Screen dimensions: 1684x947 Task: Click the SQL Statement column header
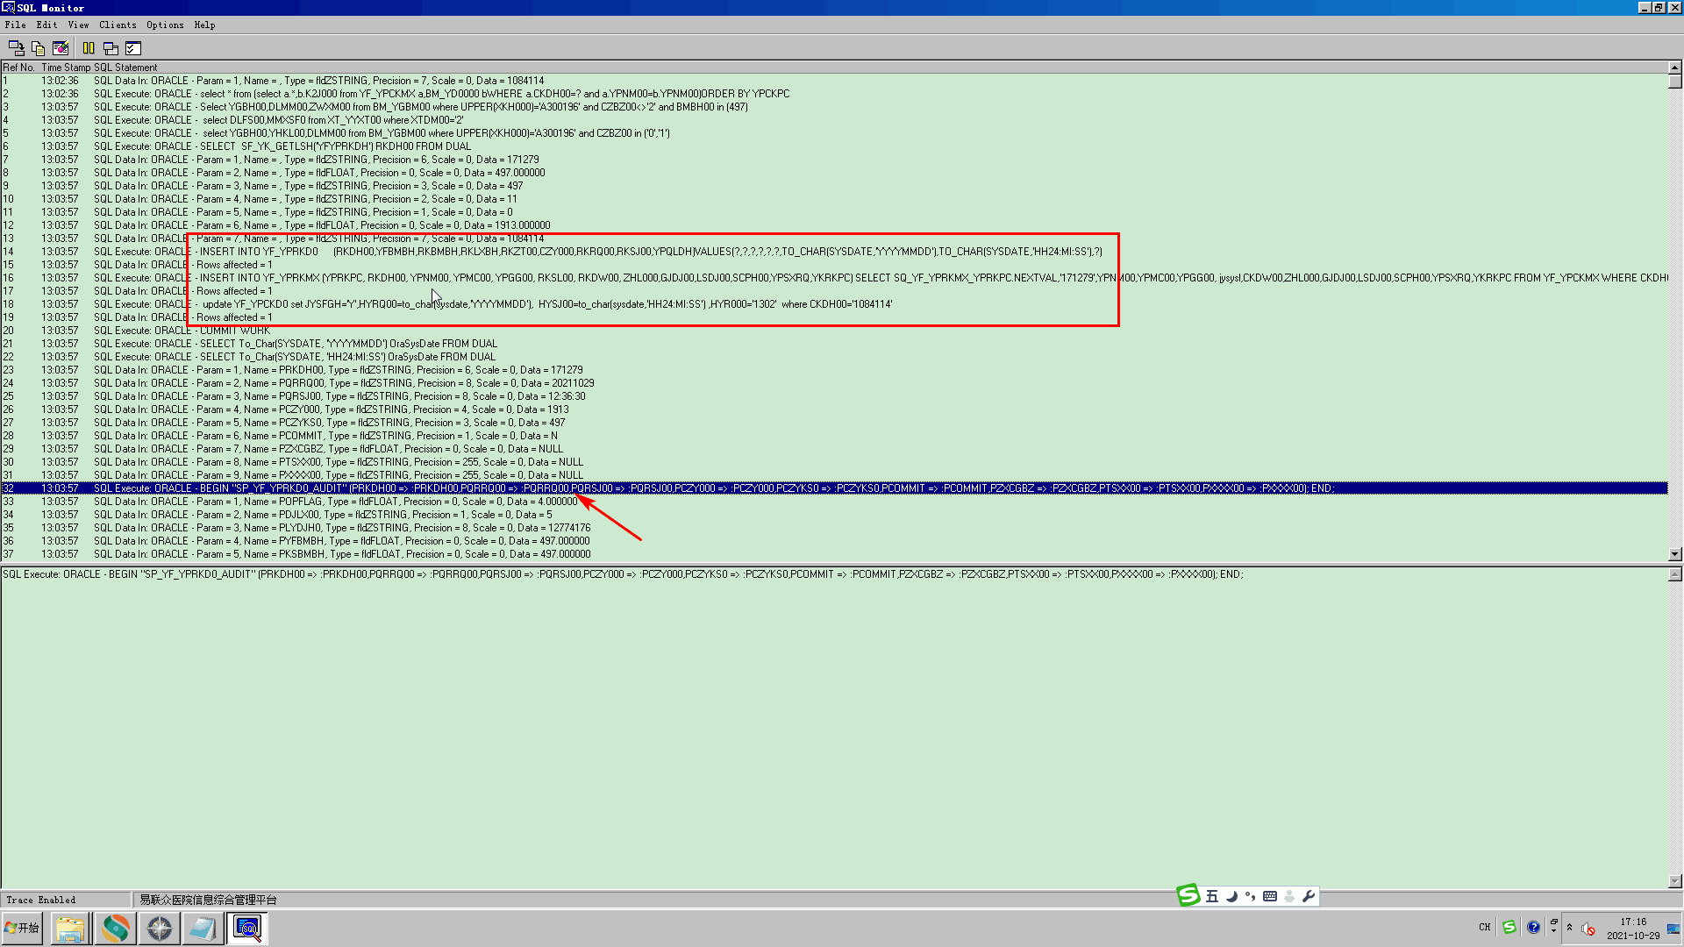tap(125, 68)
